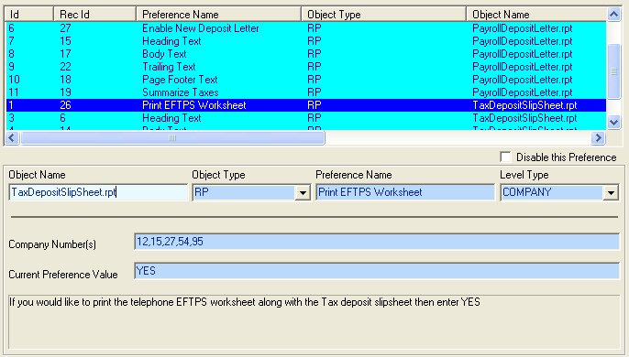Select the Trailing Text preference row

tap(306, 67)
